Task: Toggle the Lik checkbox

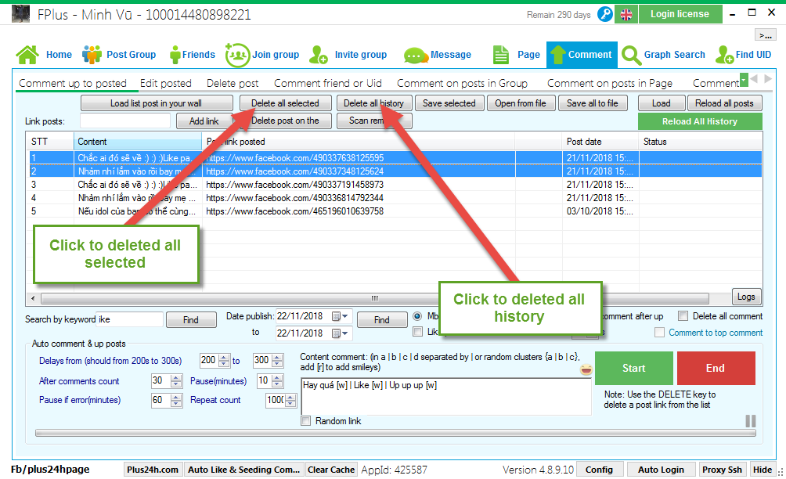Action: [417, 332]
